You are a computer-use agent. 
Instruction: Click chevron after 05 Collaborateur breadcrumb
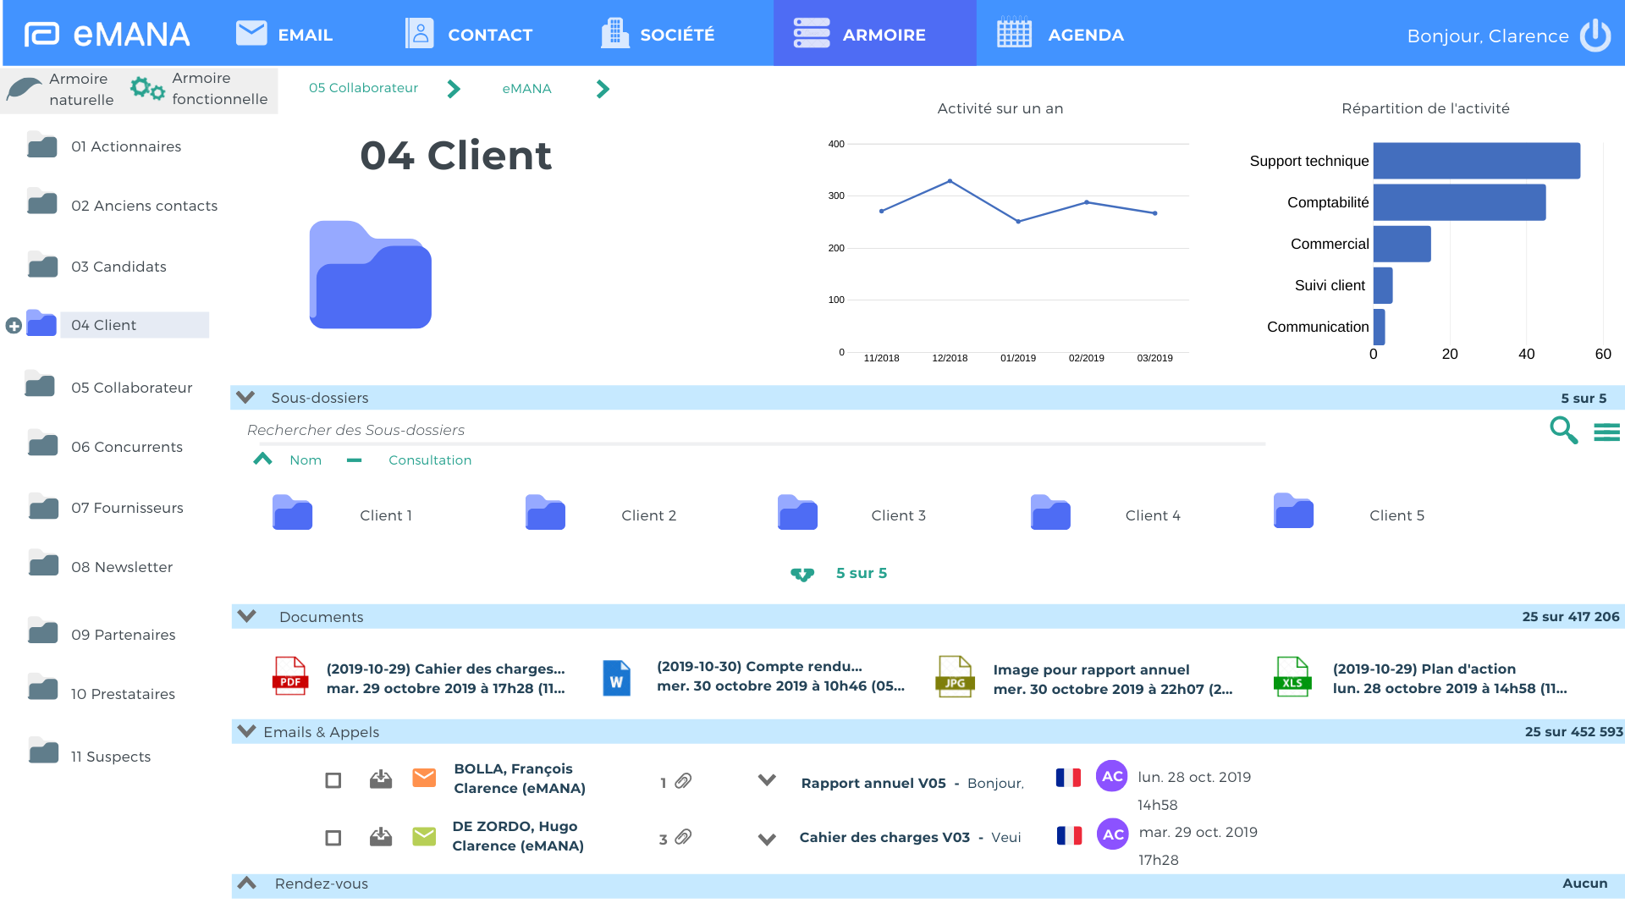click(x=454, y=89)
